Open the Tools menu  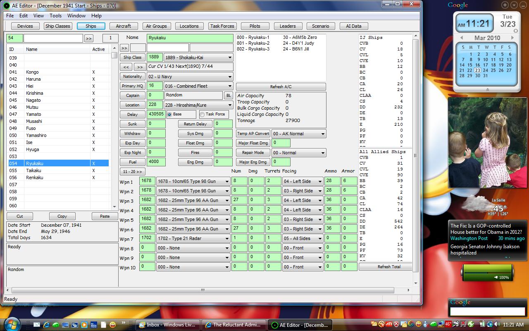(x=55, y=16)
